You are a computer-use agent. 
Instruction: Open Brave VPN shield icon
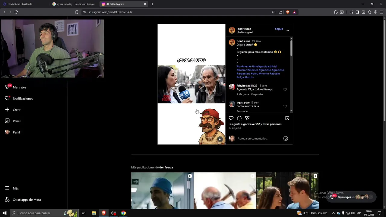(x=375, y=12)
